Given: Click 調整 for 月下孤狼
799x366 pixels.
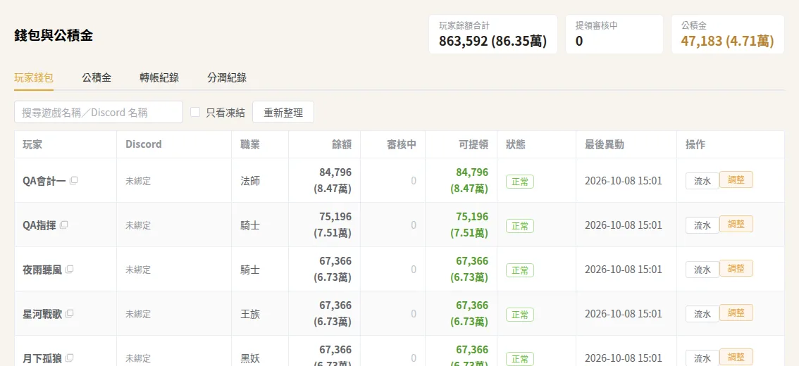Looking at the screenshot, I should point(736,357).
